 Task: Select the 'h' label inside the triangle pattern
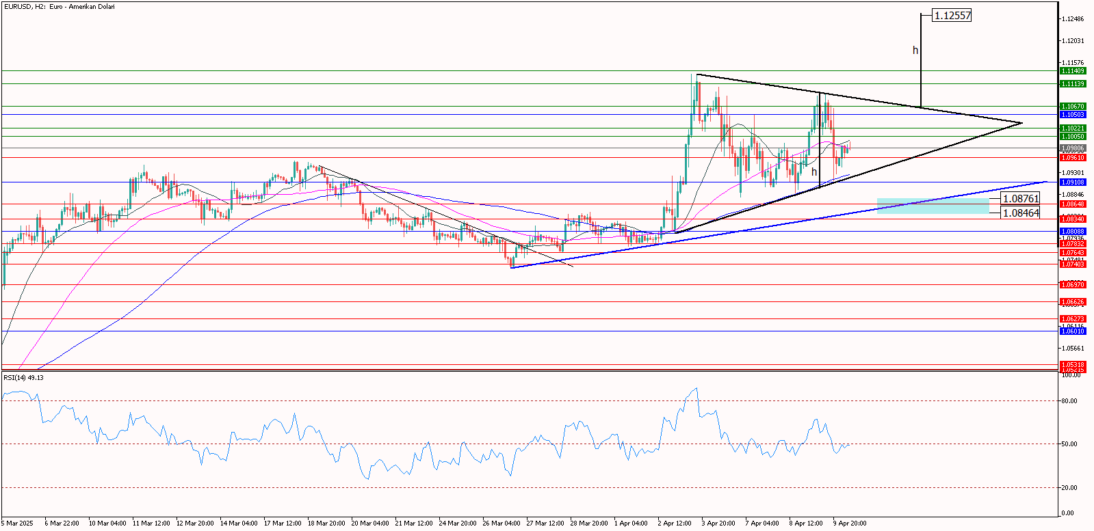[814, 172]
